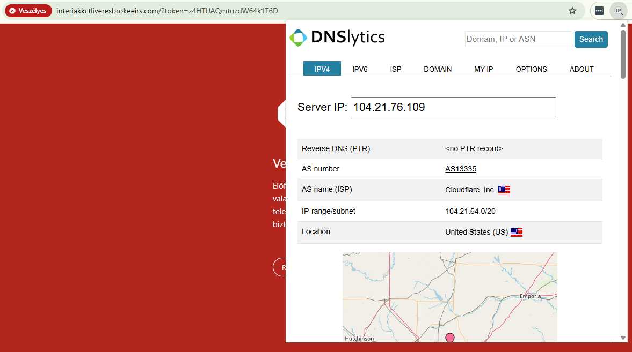632x352 pixels.
Task: View the ABOUT tab
Action: [581, 69]
